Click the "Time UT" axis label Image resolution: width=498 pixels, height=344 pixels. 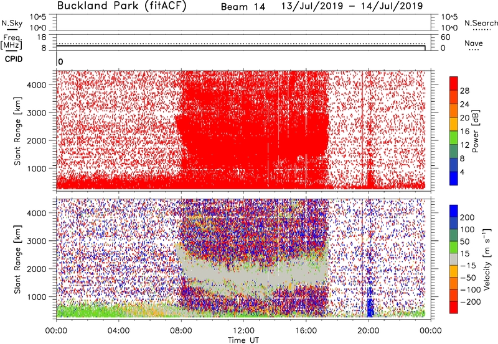tap(243, 340)
